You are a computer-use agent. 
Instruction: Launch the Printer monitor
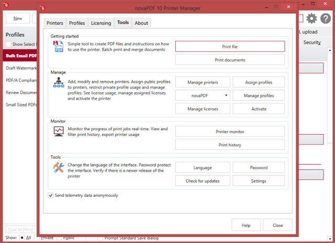coord(230,131)
